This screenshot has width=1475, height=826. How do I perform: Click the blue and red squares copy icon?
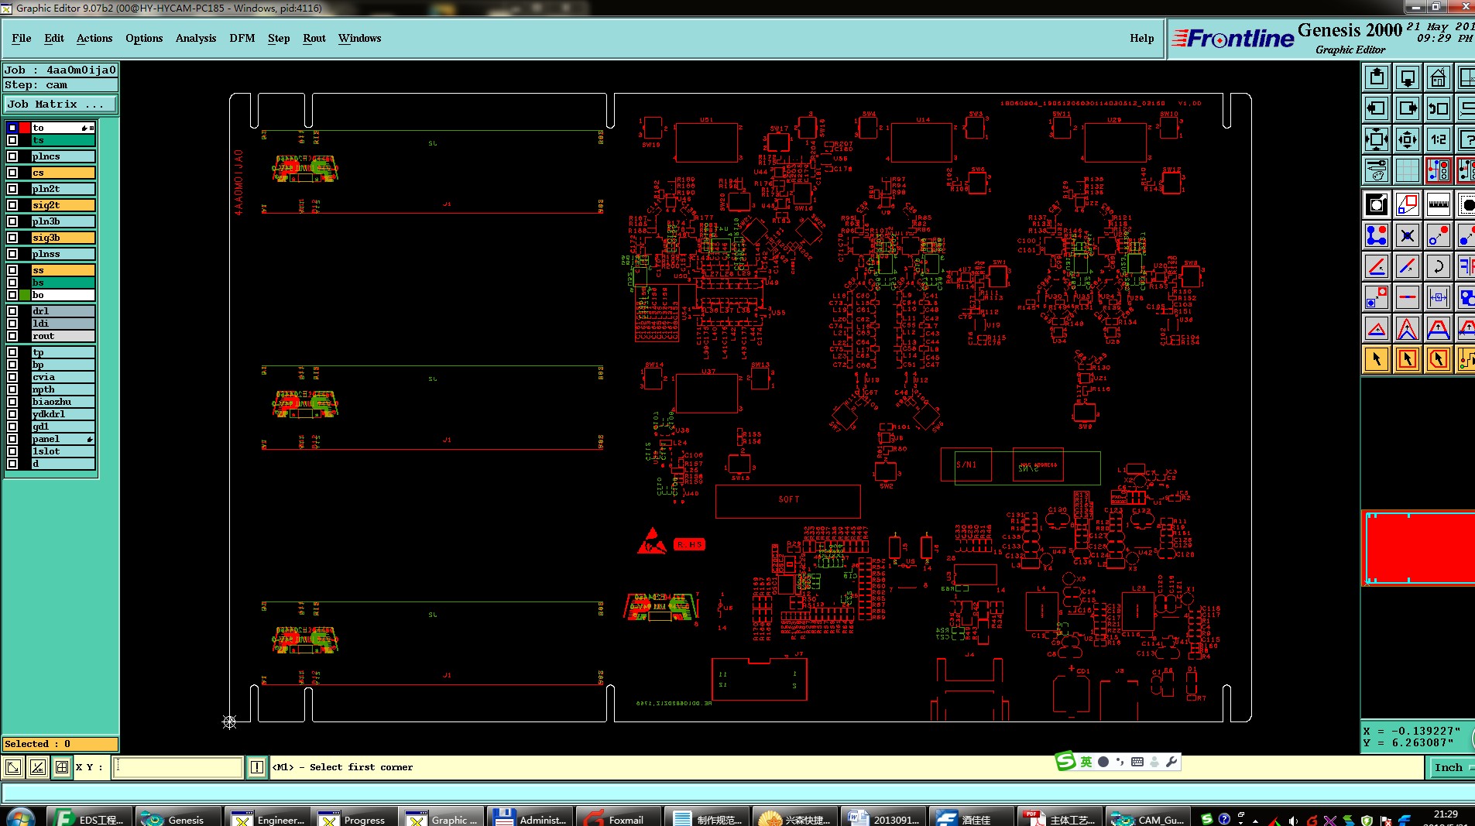coord(1376,297)
